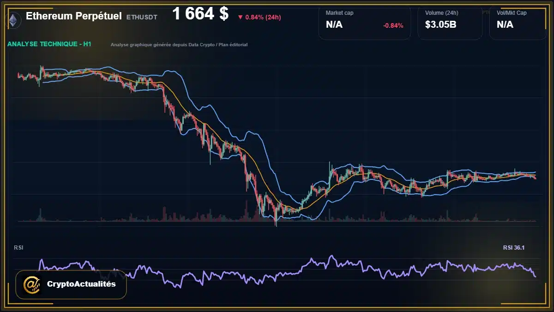Click the -0.84% value in Market cap card

(x=393, y=25)
